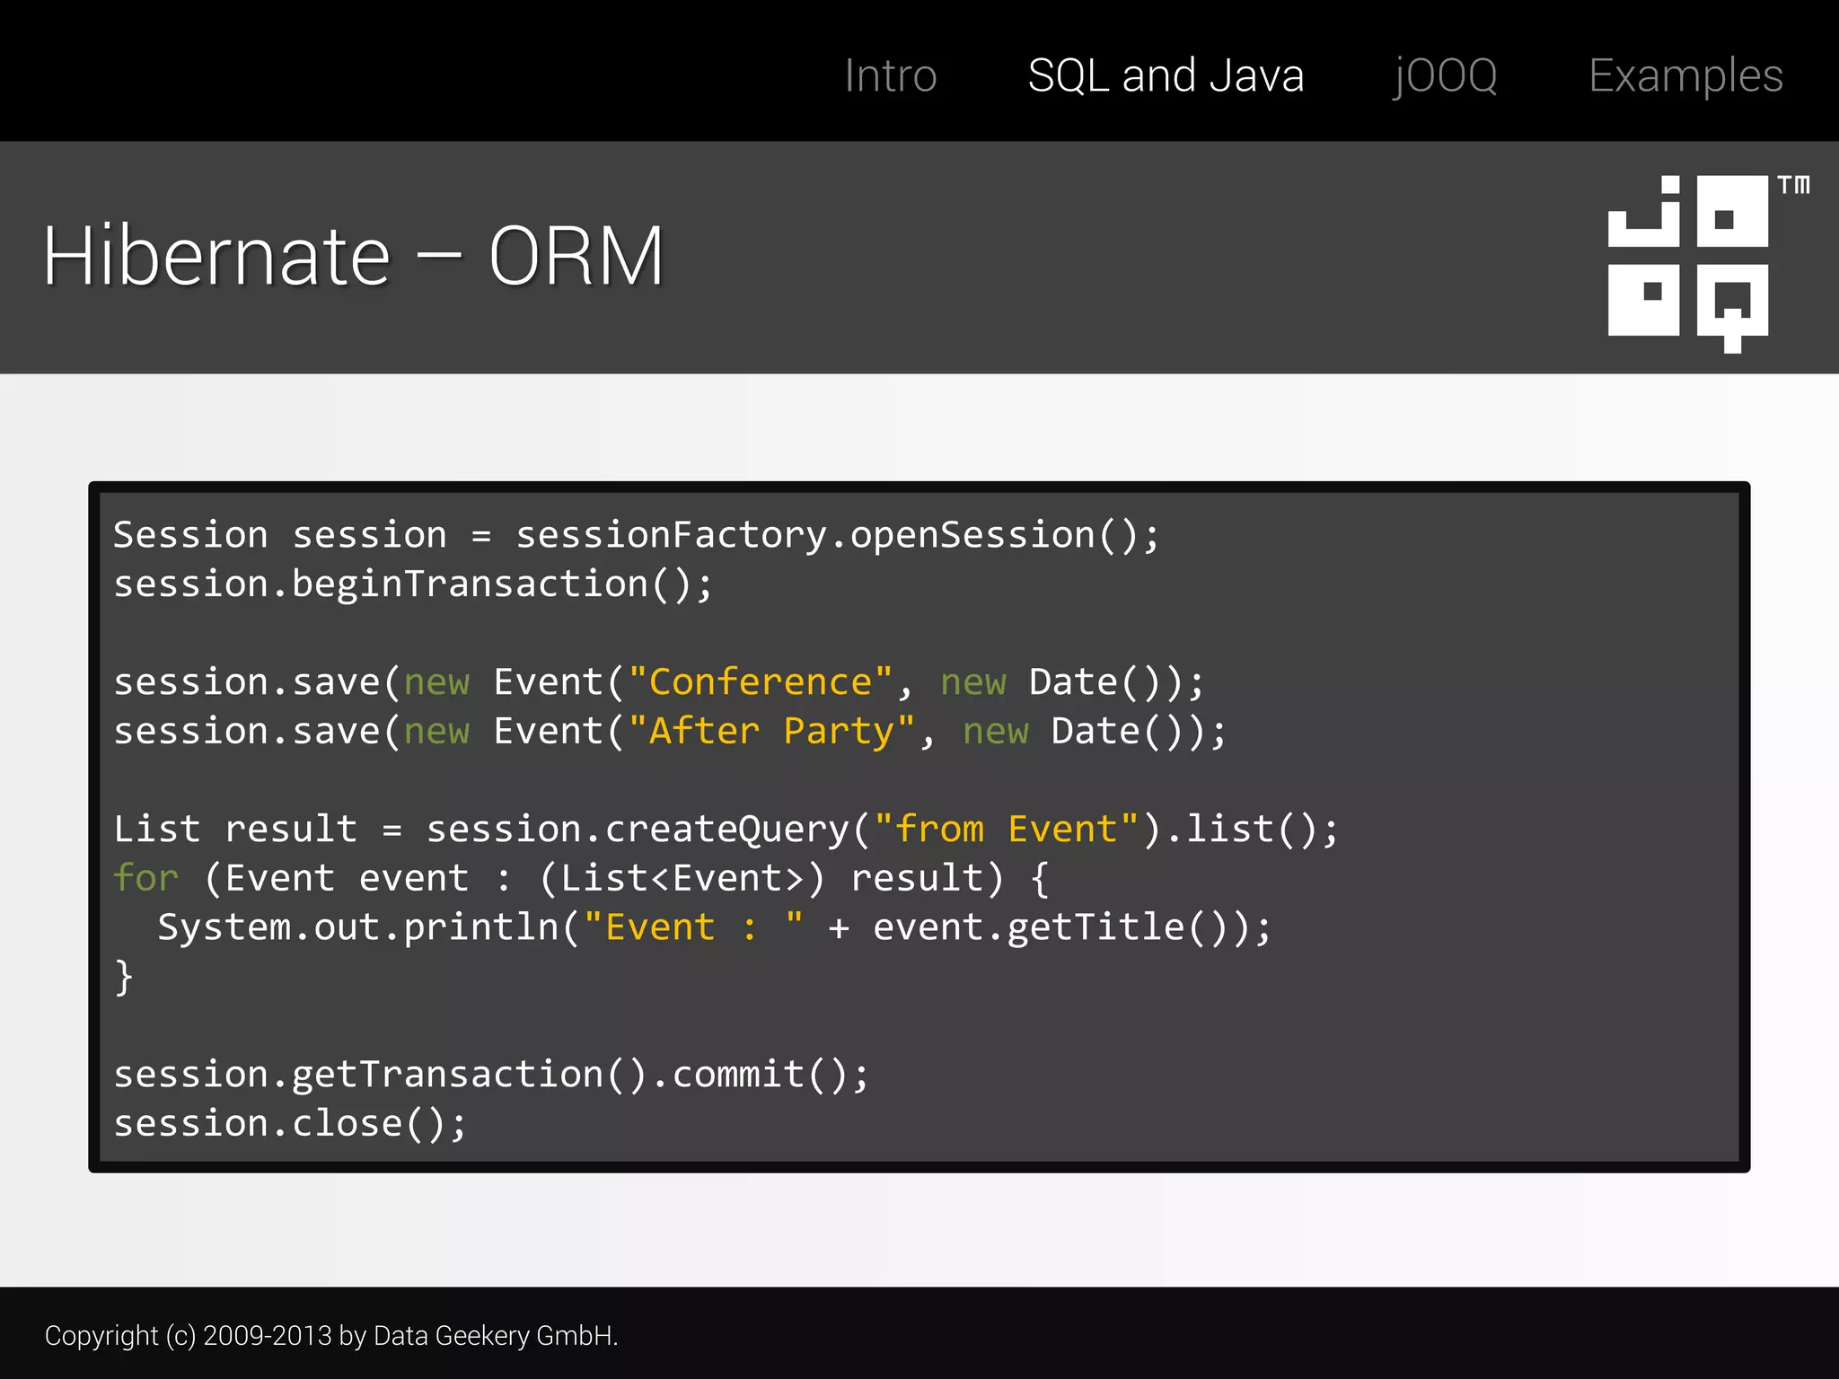1839x1379 pixels.
Task: Click the closing brace of the loop
Action: 124,977
